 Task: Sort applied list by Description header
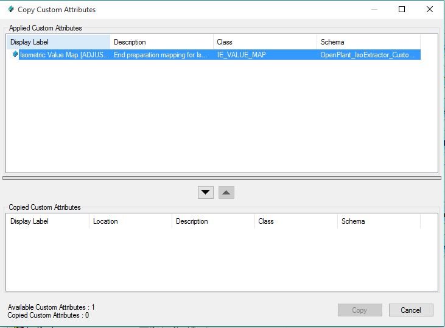tap(161, 42)
